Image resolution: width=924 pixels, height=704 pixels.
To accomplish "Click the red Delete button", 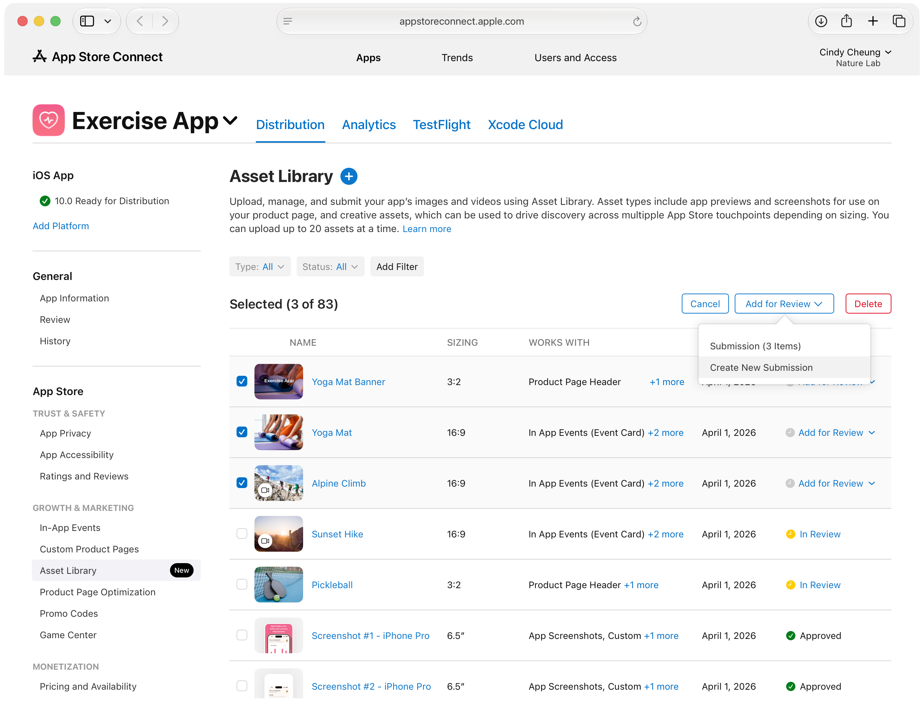I will click(x=868, y=304).
